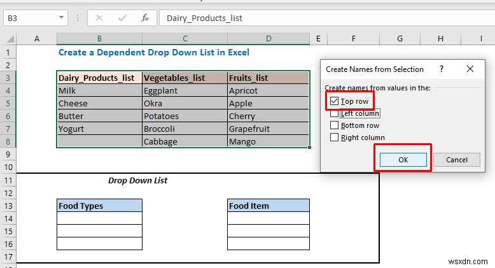Select row 13 header
This screenshot has height=268, width=495.
coord(8,206)
